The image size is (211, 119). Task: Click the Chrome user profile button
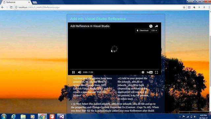pyautogui.click(x=191, y=1)
